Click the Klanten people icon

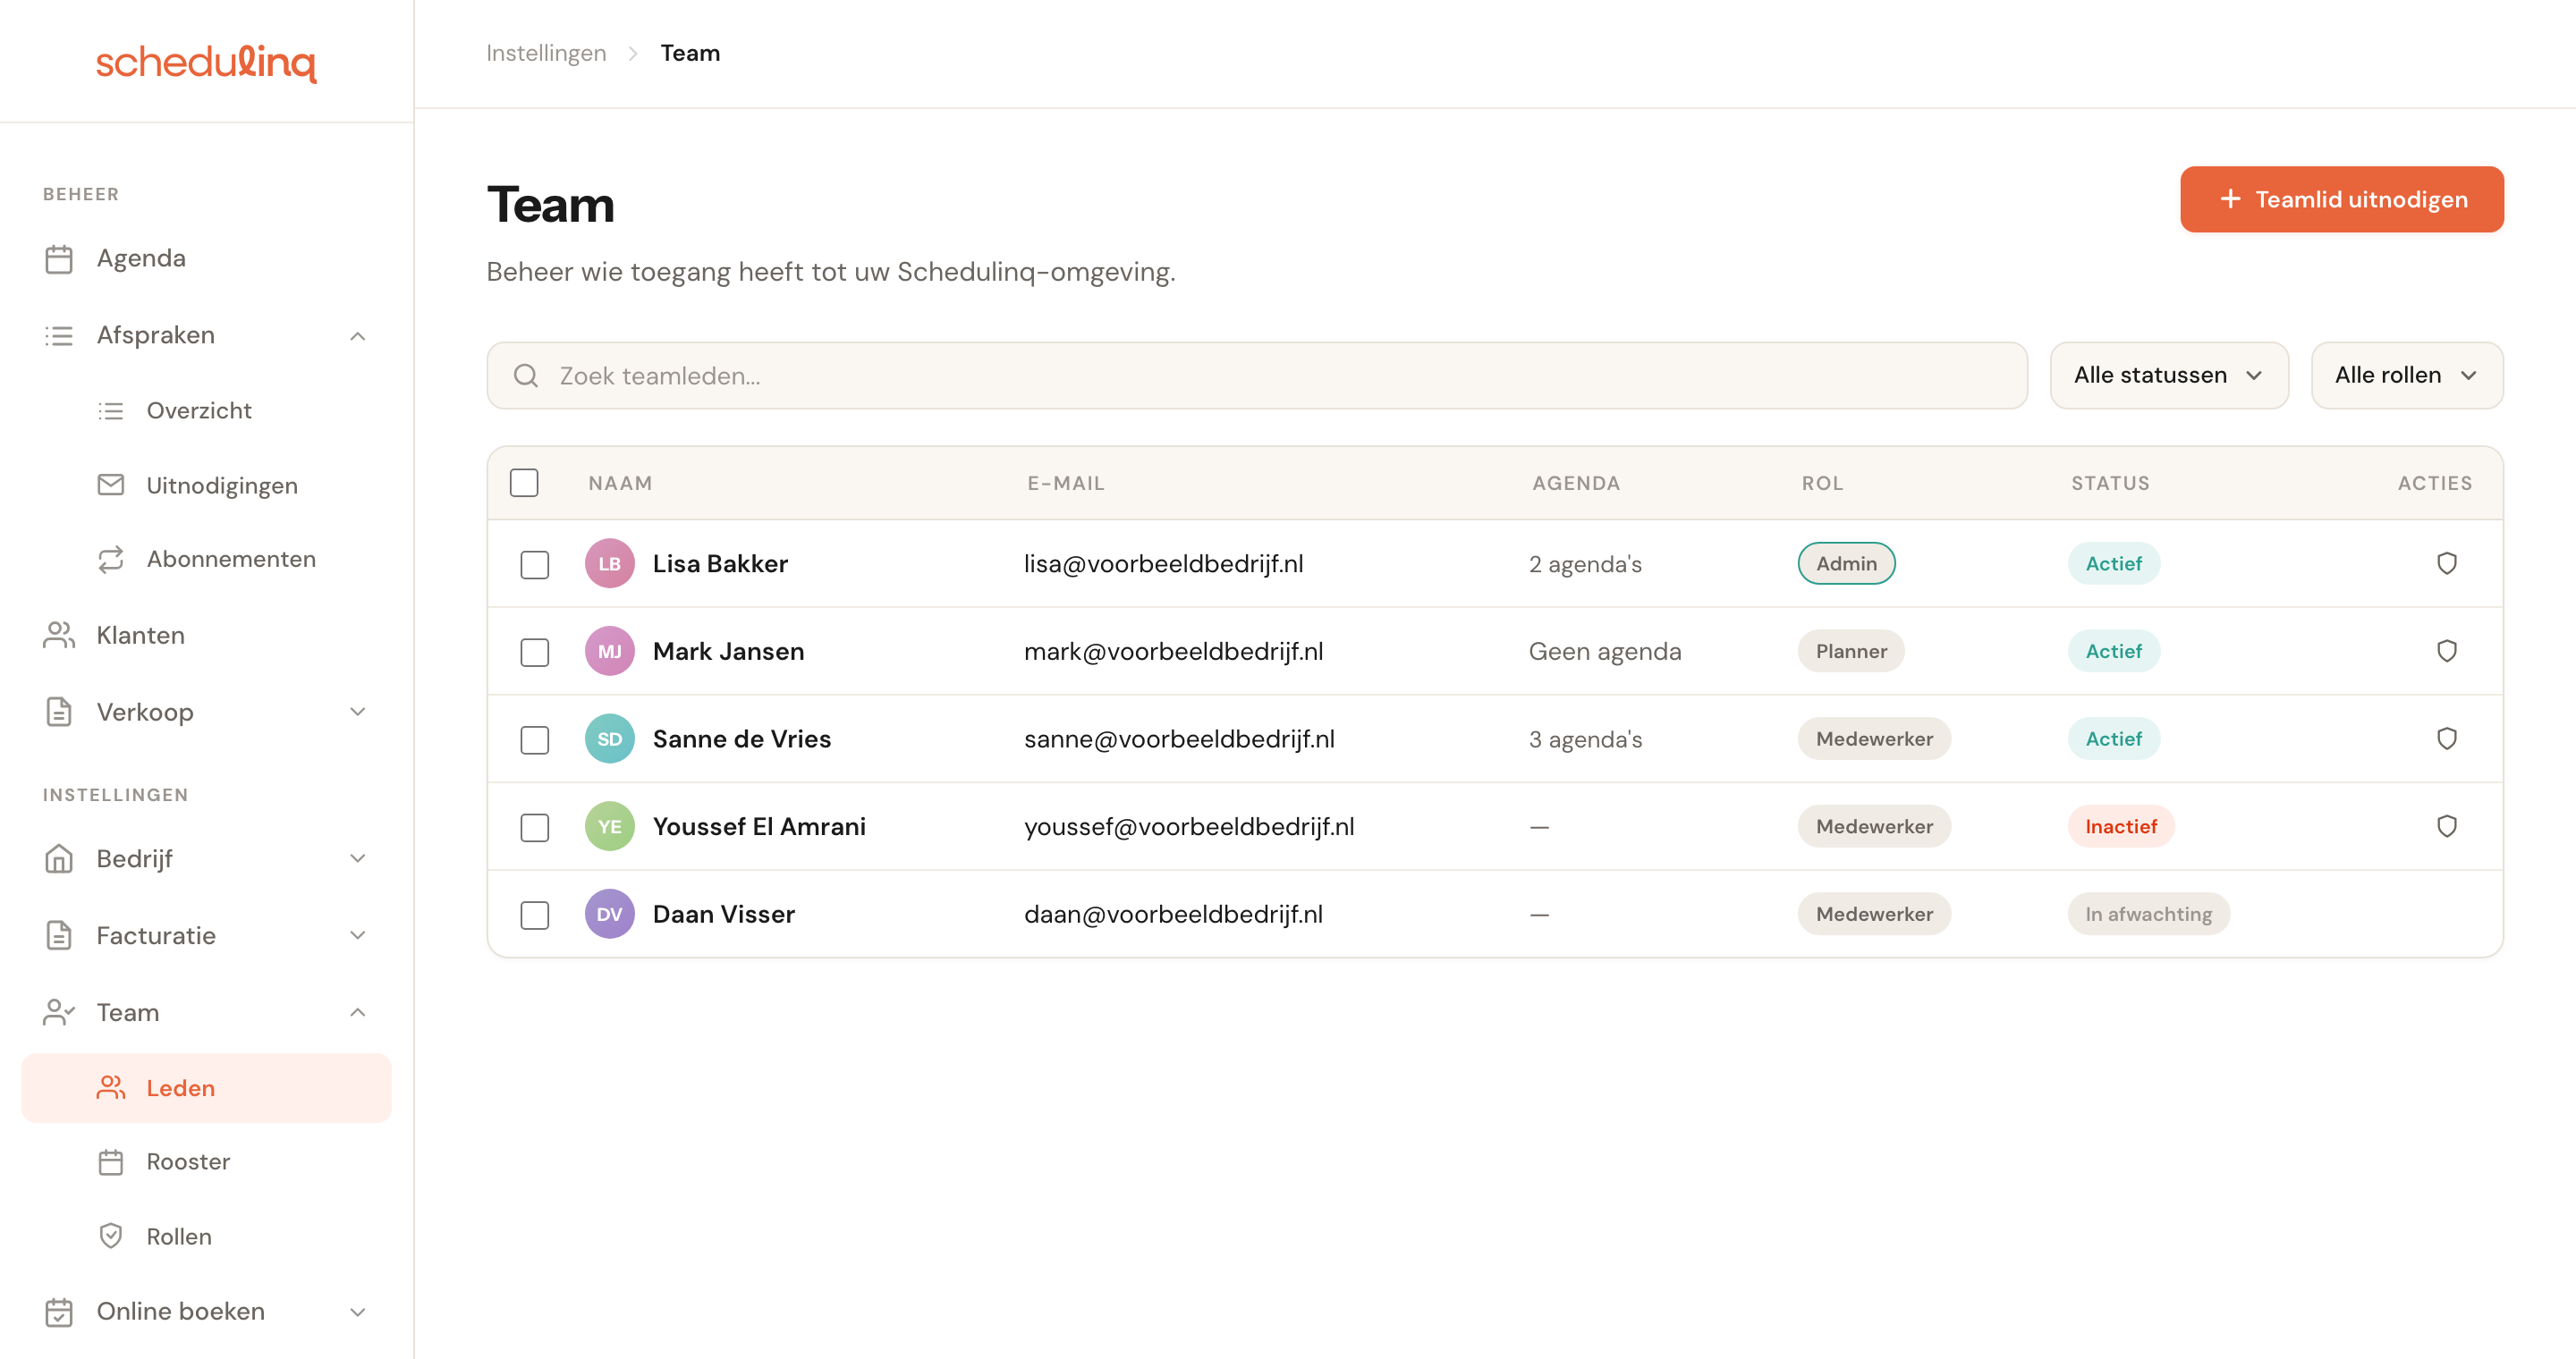[59, 636]
